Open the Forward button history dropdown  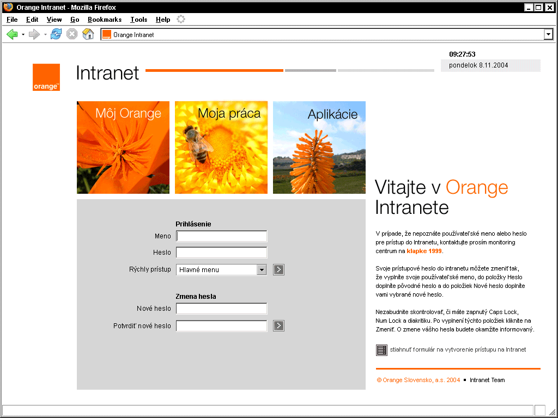tap(45, 34)
